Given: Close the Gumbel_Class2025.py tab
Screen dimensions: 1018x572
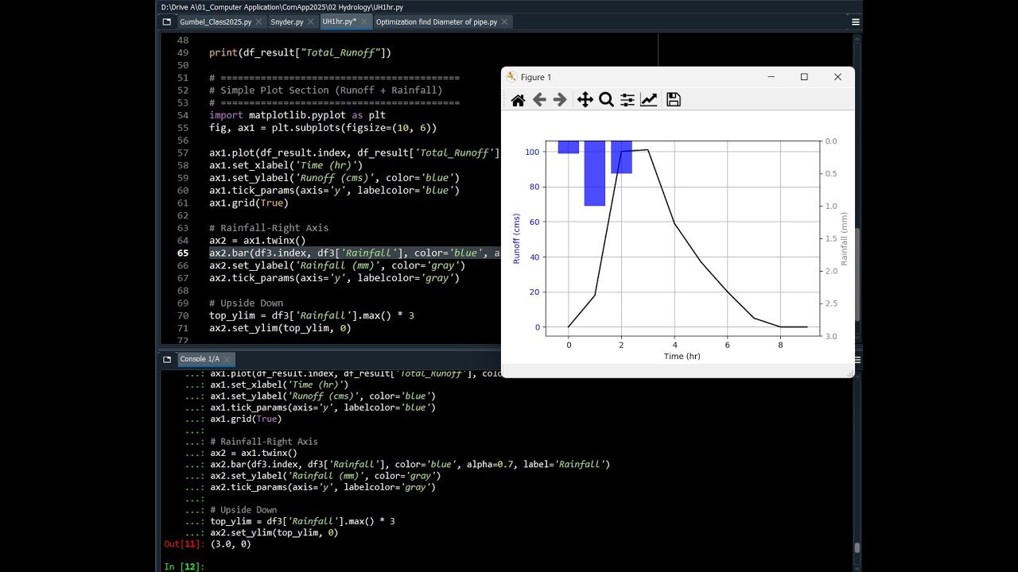Looking at the screenshot, I should (259, 22).
